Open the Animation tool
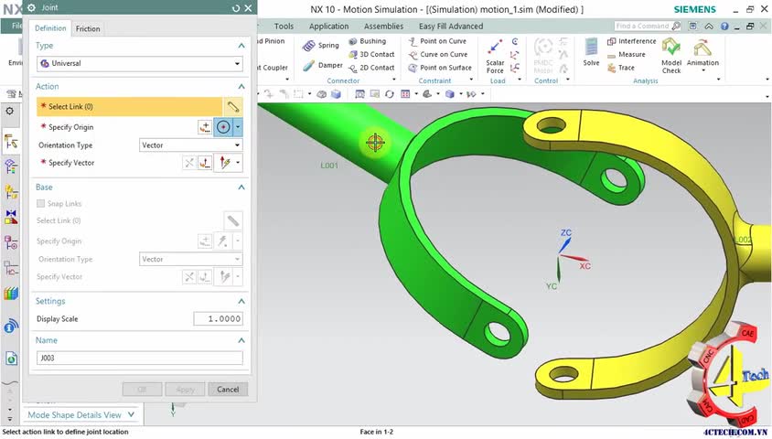The image size is (772, 439). tap(702, 48)
